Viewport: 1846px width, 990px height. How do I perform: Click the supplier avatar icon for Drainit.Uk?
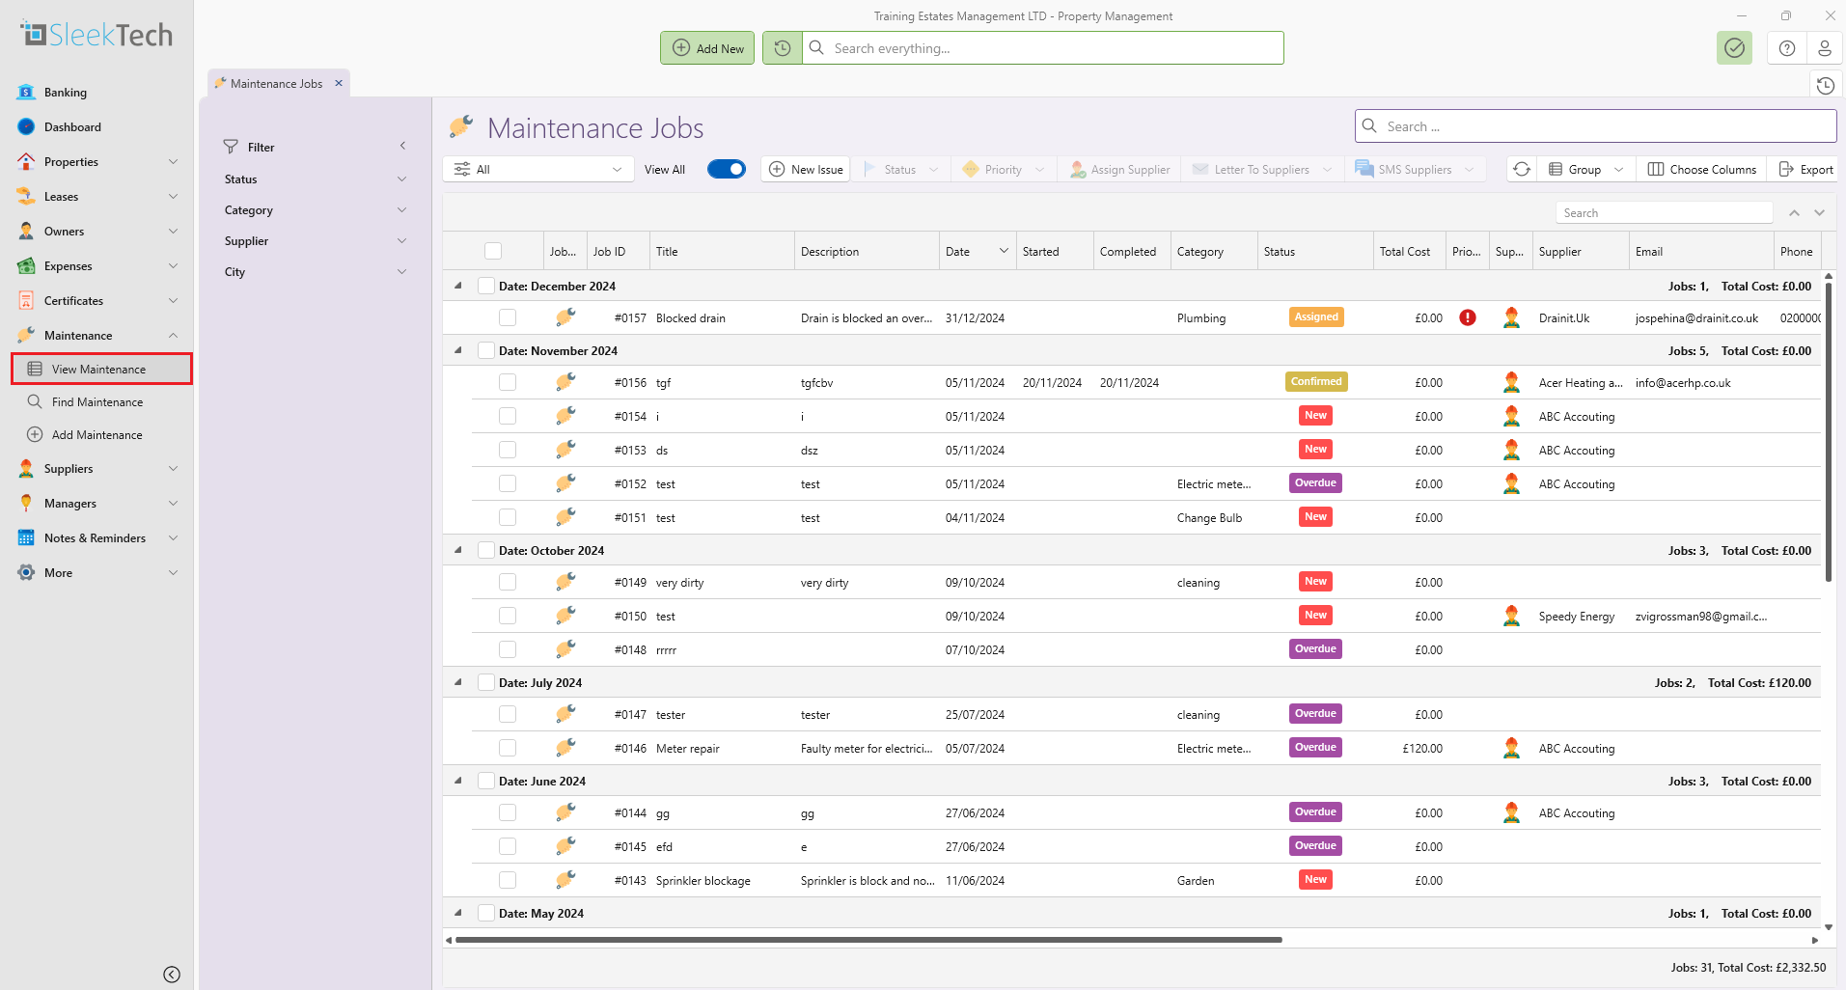(x=1511, y=317)
